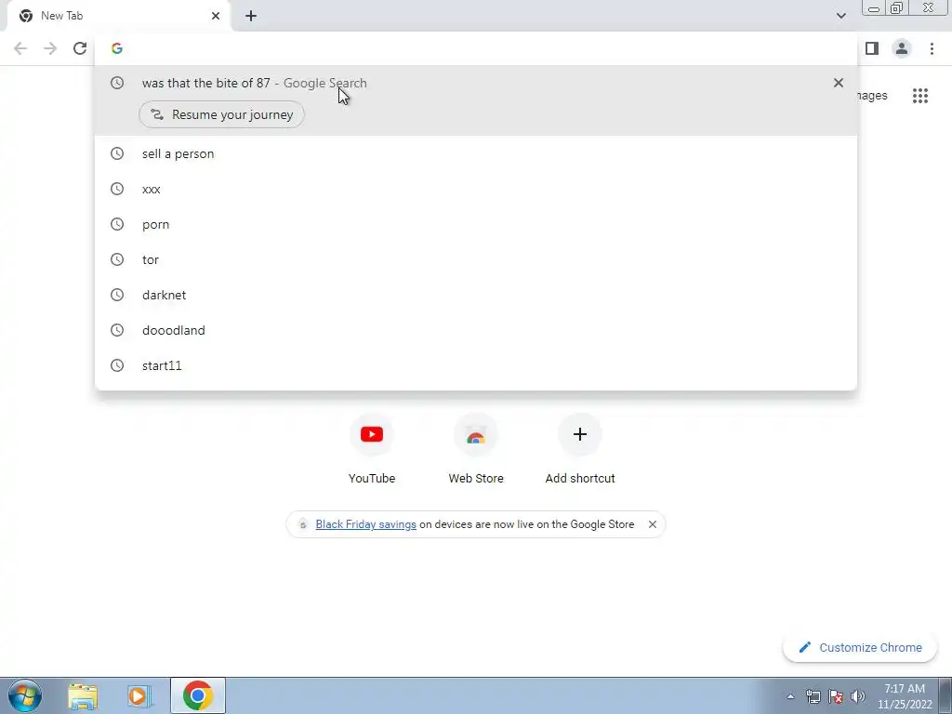Click the reload page icon

click(80, 48)
